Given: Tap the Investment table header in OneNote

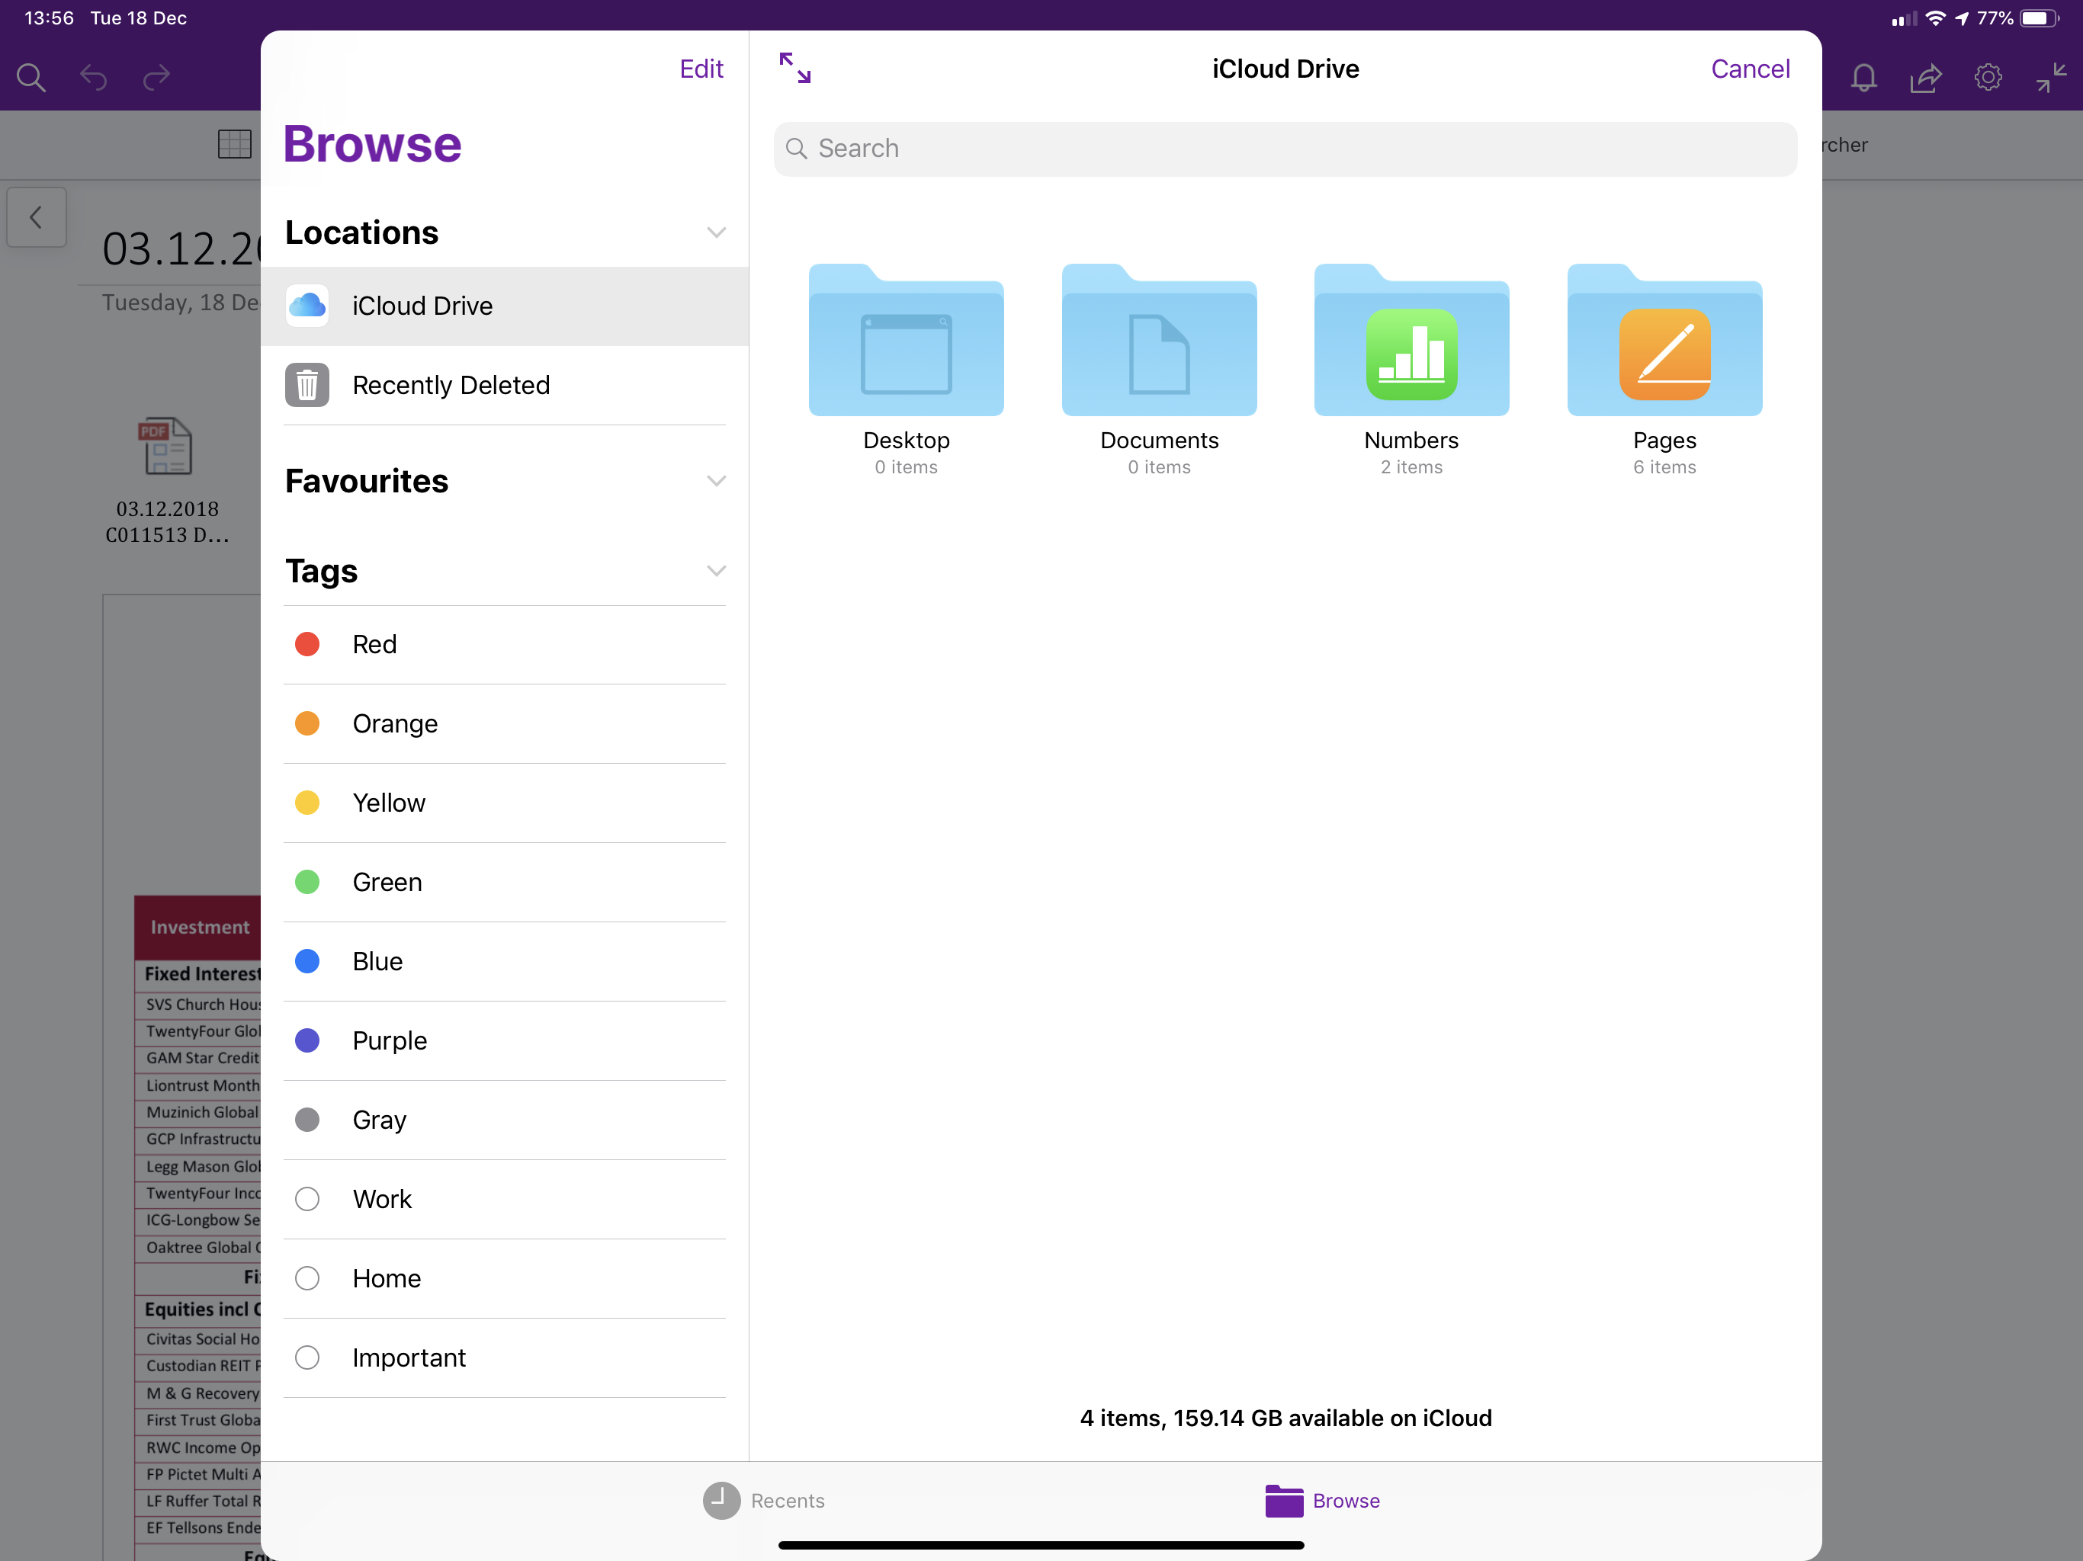Looking at the screenshot, I should [x=199, y=928].
